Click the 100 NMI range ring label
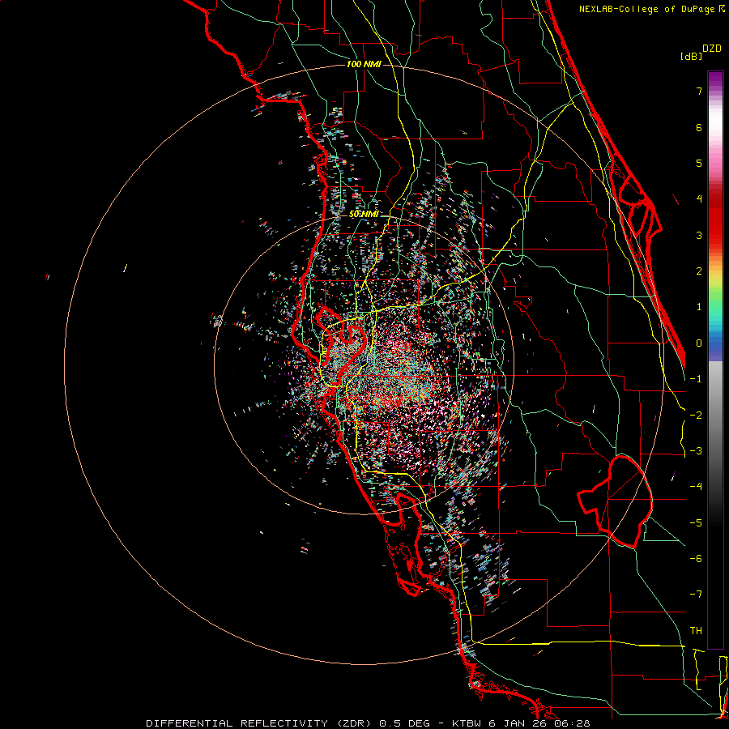The height and width of the screenshot is (729, 729). (364, 64)
